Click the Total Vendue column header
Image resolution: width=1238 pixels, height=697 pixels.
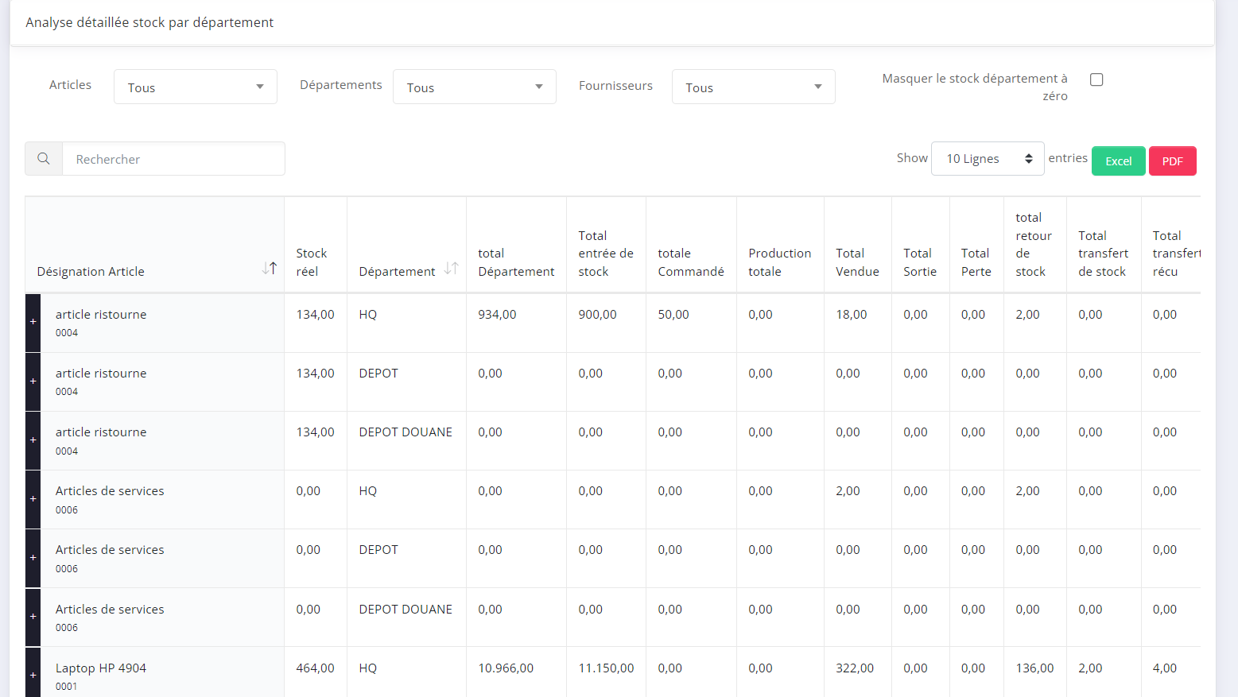pos(856,262)
